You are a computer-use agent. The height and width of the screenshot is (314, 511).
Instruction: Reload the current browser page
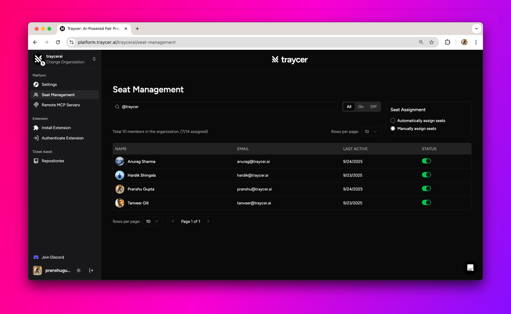(58, 42)
